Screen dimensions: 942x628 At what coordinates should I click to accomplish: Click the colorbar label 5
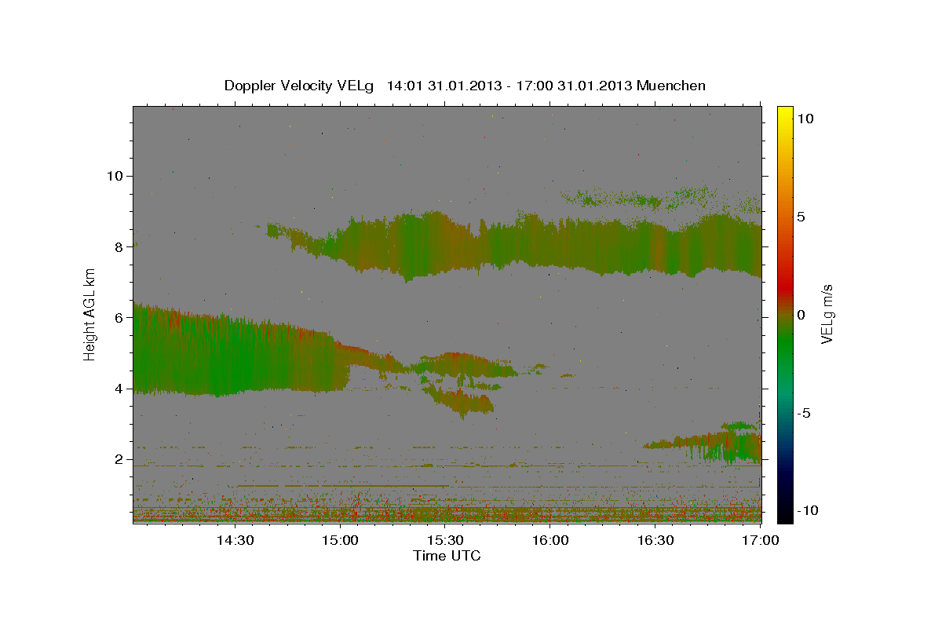pos(801,217)
